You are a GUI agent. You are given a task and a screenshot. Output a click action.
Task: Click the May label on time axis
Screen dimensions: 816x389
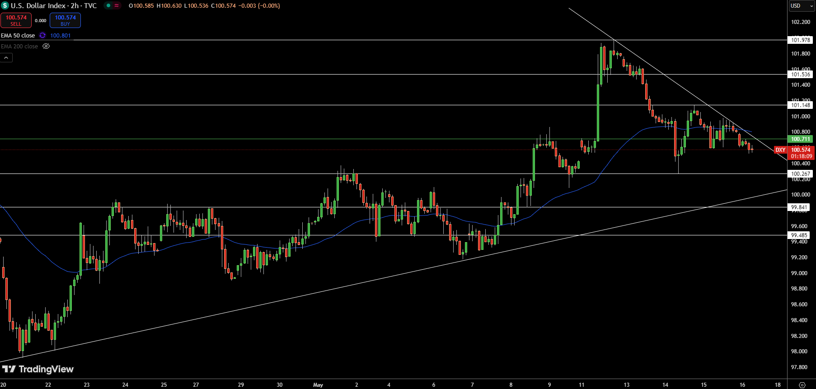click(318, 385)
